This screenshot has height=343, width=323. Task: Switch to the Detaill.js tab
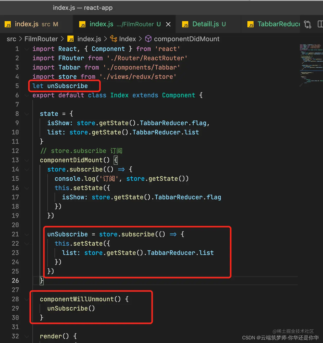(208, 24)
